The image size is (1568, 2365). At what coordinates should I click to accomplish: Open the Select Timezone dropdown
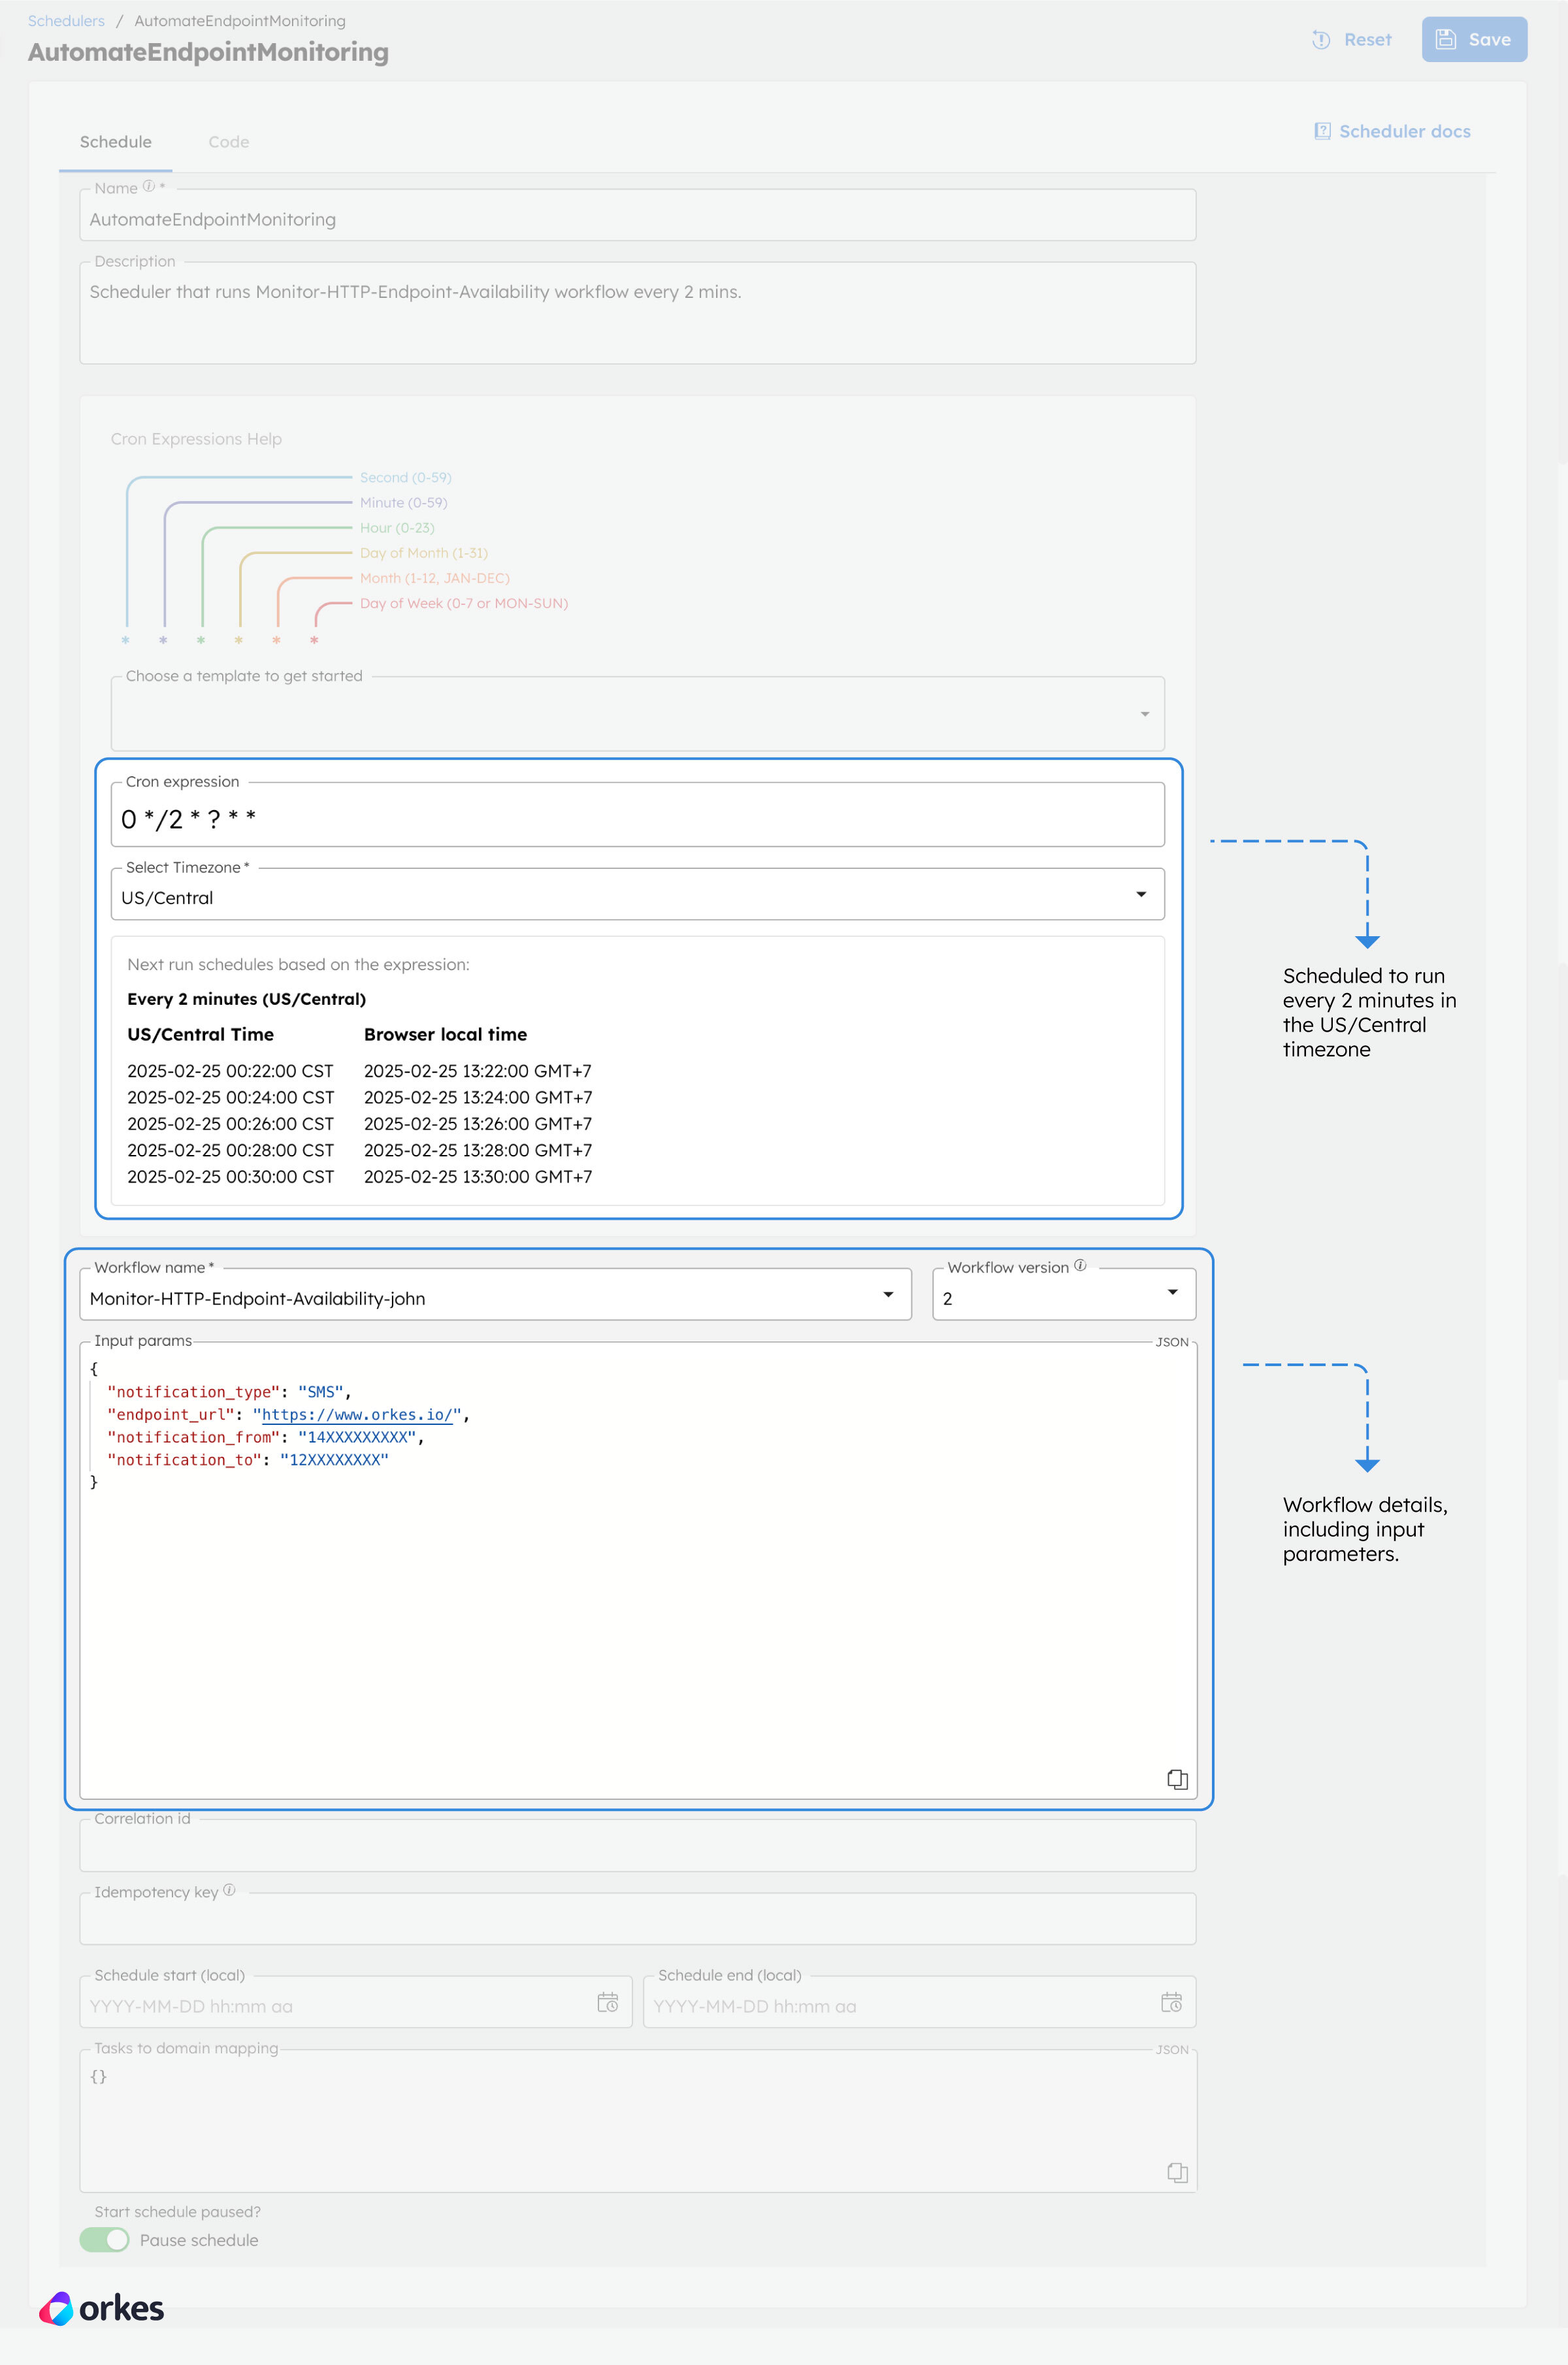1142,893
